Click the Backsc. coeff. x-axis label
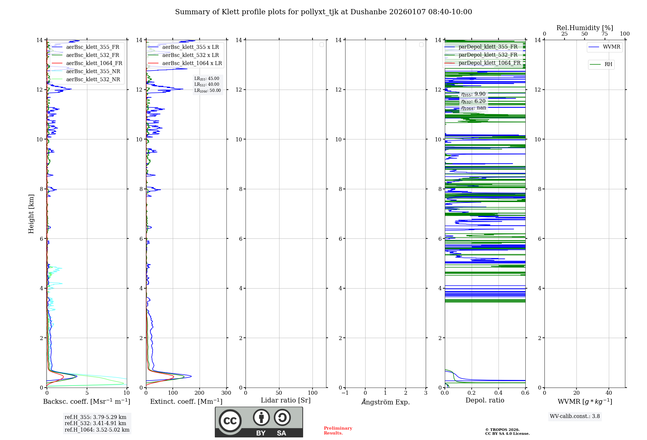Viewport: 647px width, 440px height. pos(86,401)
